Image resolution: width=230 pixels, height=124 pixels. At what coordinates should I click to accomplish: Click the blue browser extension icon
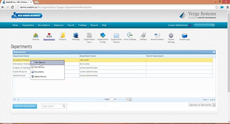point(222,7)
